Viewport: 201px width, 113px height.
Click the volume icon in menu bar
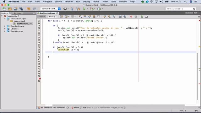161,2
